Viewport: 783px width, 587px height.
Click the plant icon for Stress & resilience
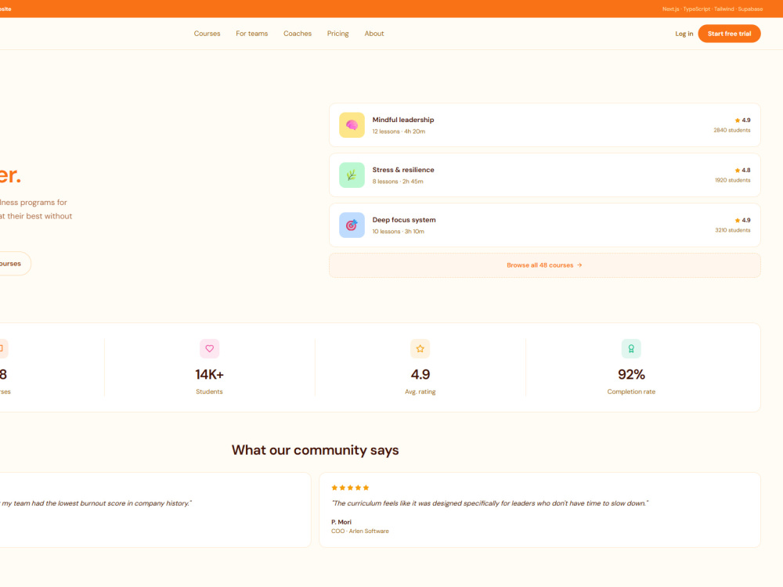pyautogui.click(x=352, y=175)
